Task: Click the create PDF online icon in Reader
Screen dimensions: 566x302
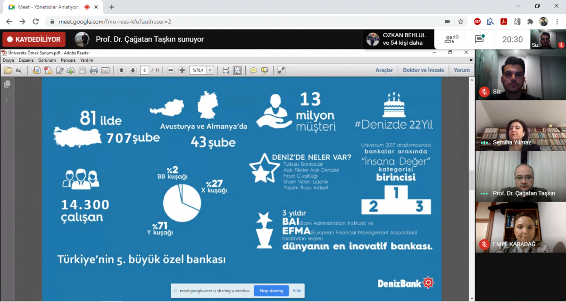Action: click(48, 70)
